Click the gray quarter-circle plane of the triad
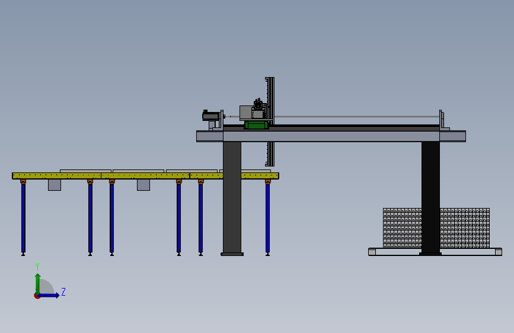The image size is (514, 333). point(46,287)
